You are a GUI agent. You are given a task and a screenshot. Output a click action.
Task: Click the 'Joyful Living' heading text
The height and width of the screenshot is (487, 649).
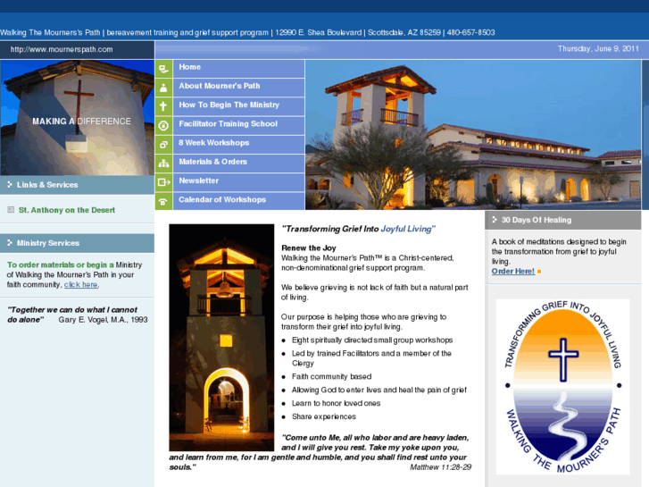pyautogui.click(x=408, y=229)
